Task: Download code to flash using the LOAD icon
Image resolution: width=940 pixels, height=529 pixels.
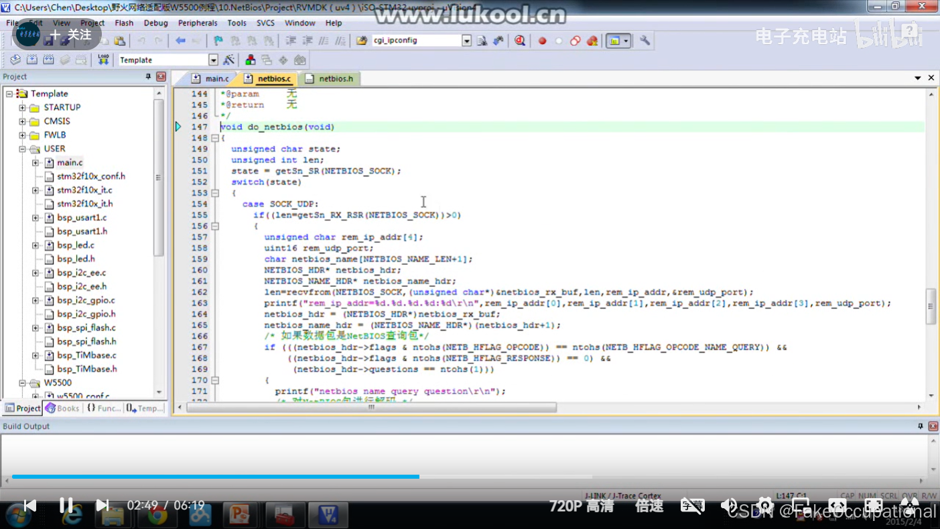Action: 103,60
